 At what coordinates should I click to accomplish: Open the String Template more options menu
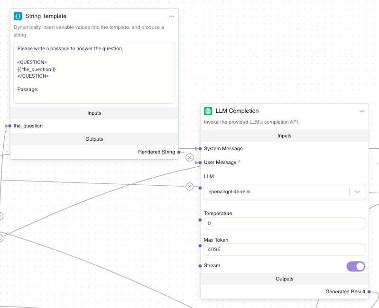tap(172, 16)
